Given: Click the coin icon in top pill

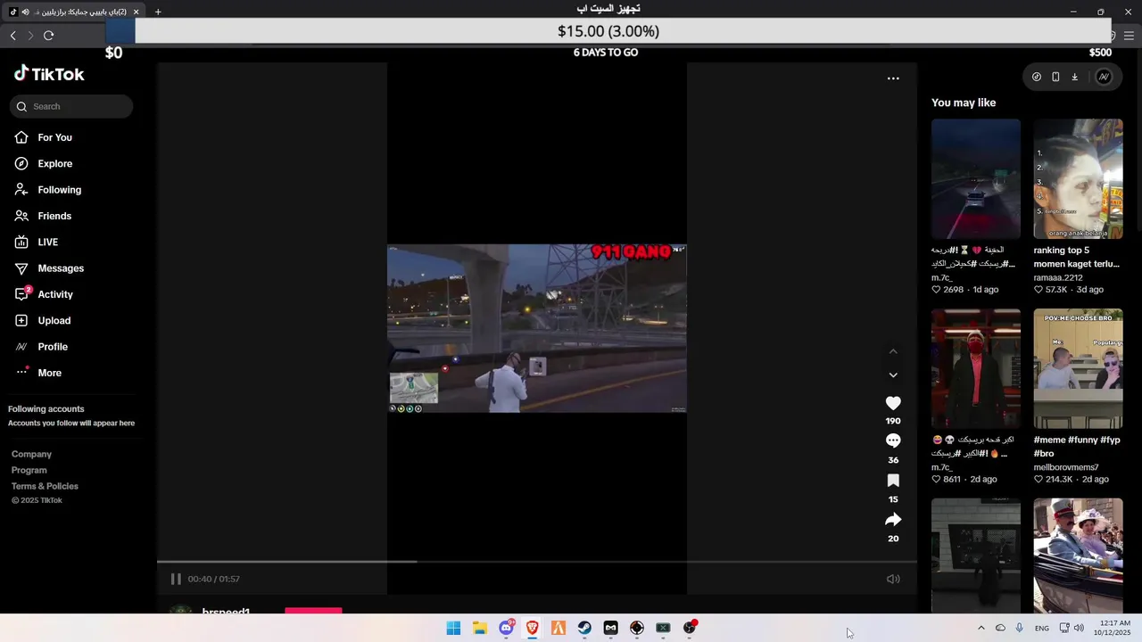Looking at the screenshot, I should click(x=1036, y=77).
